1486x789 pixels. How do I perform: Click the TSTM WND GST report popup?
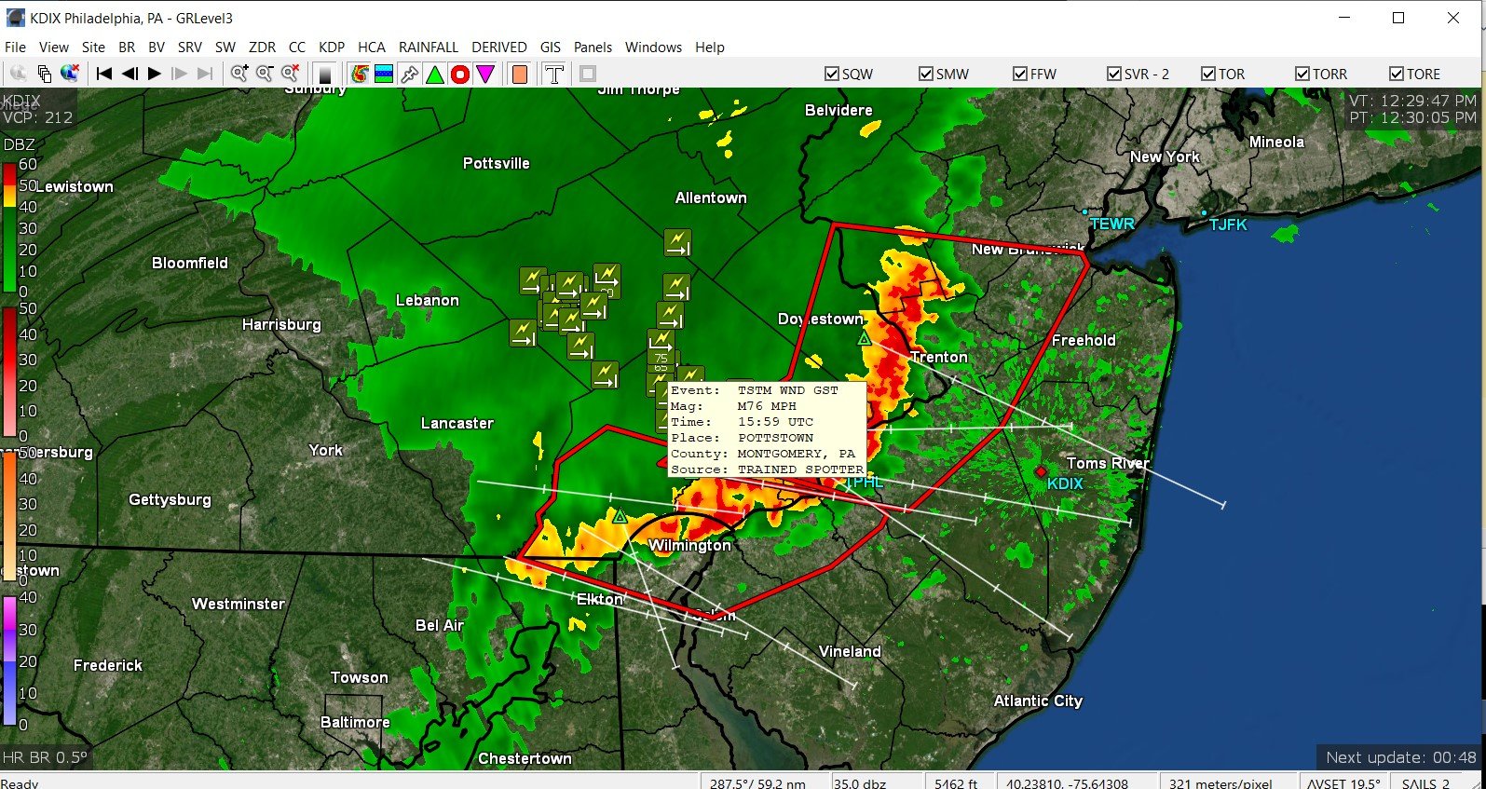tap(768, 429)
